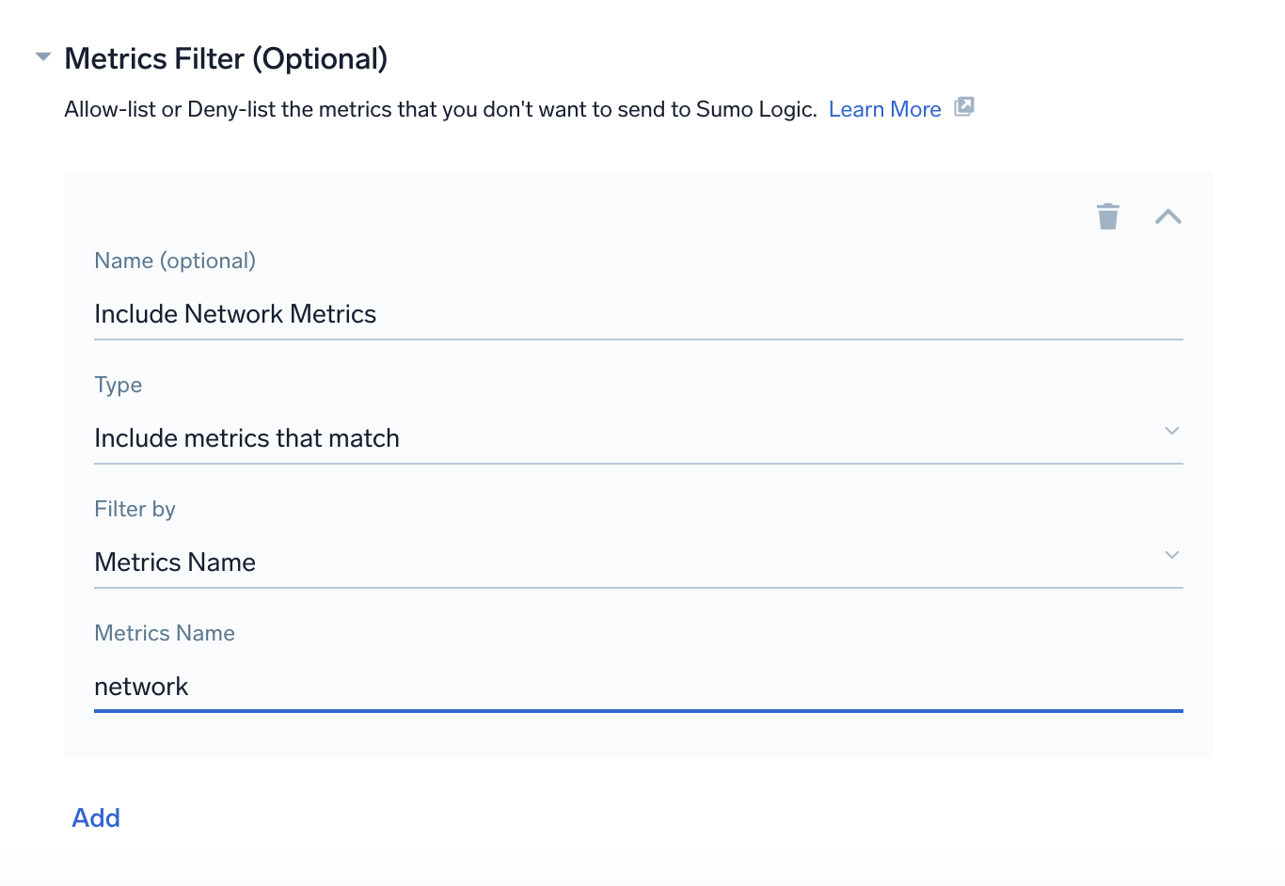Collapse the Metrics Filter section triangle
This screenshot has height=886, width=1285.
[42, 57]
